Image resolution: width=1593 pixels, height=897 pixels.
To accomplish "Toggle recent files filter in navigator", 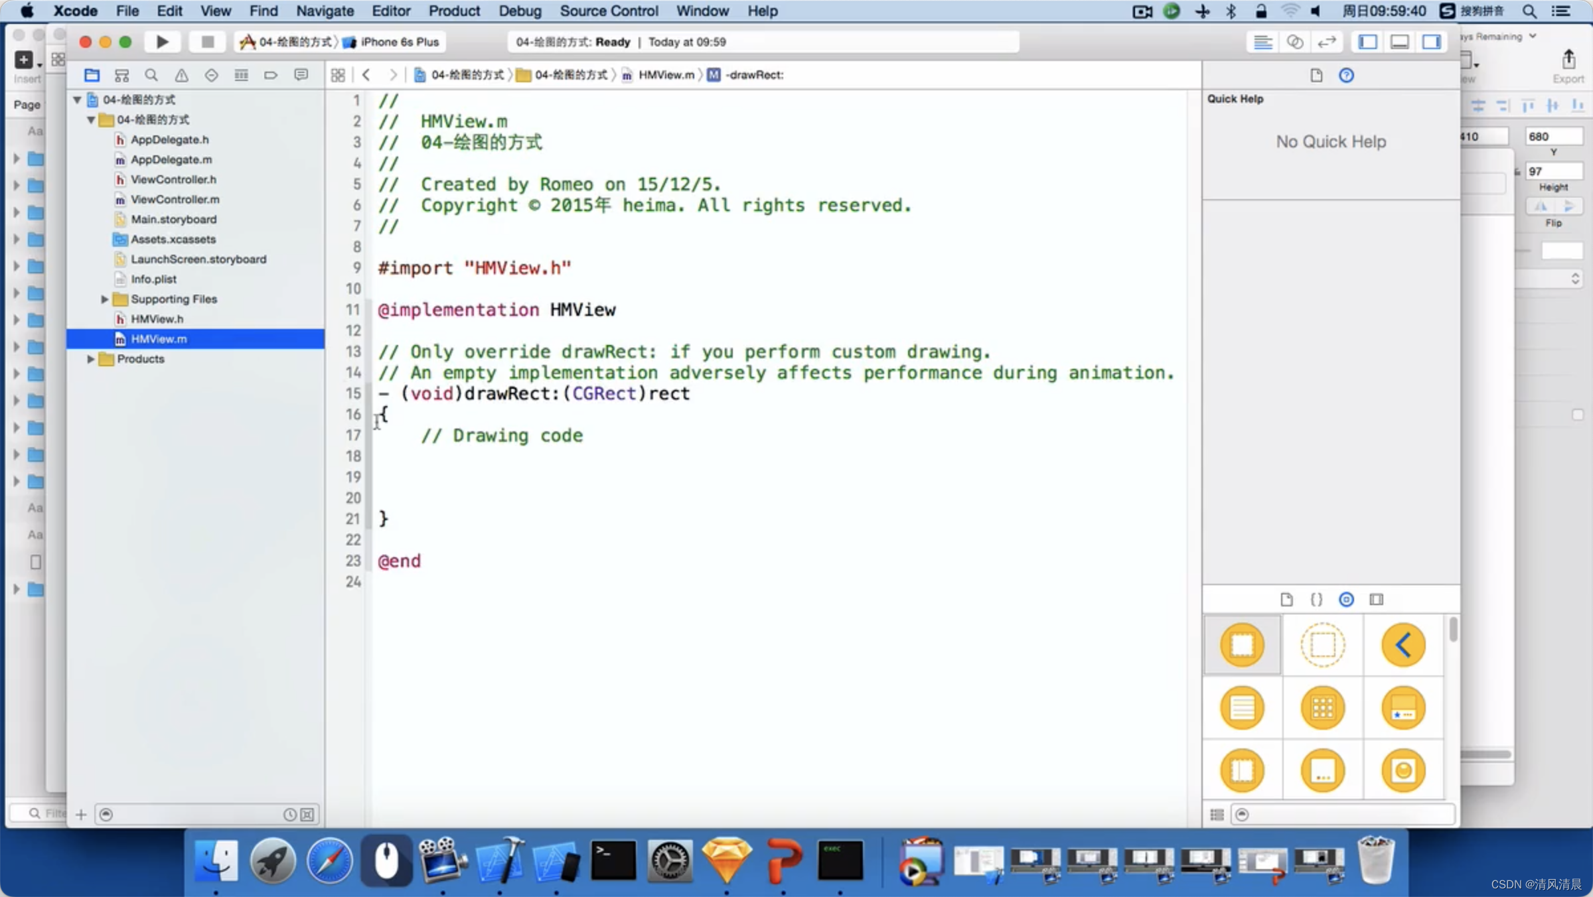I will click(x=289, y=814).
